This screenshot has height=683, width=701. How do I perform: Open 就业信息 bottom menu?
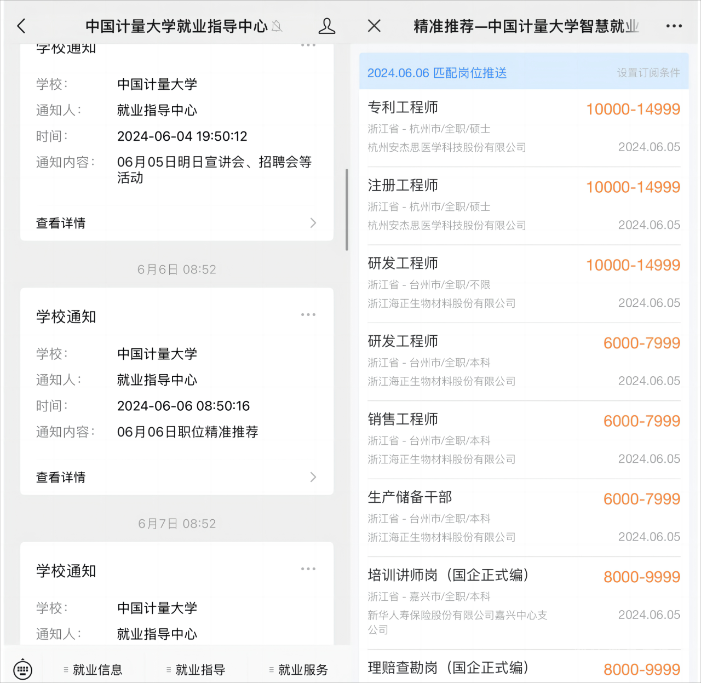93,669
